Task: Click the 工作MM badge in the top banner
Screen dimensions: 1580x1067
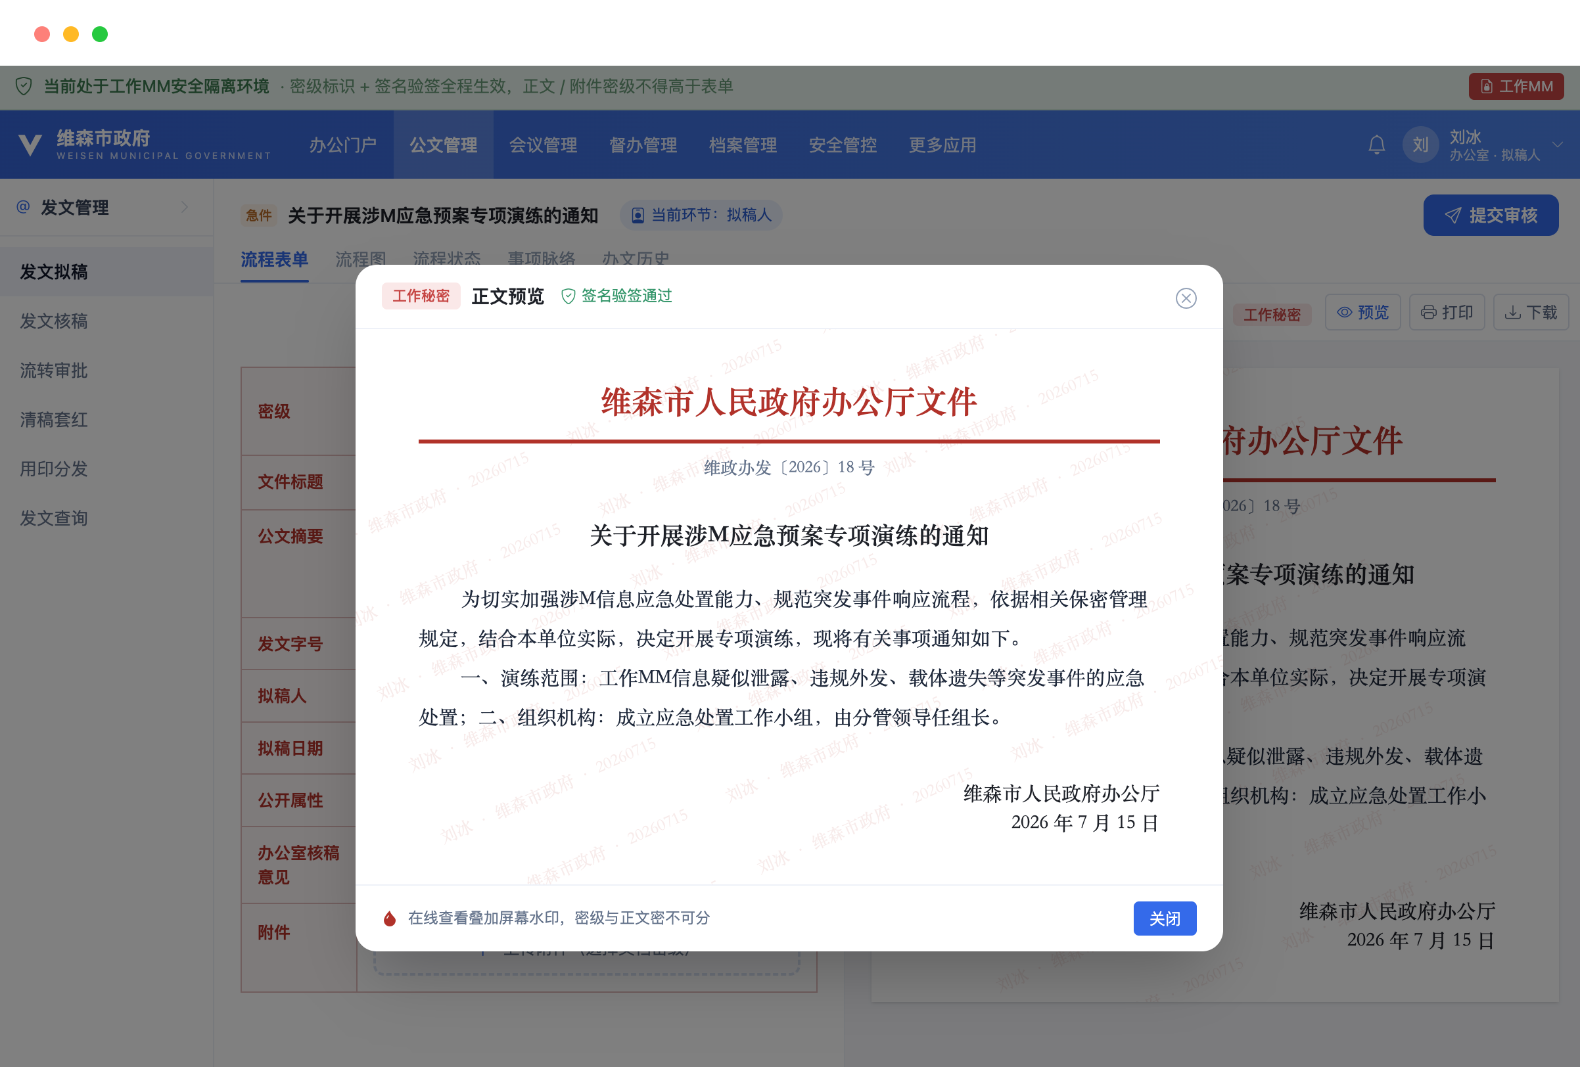Action: (1516, 86)
